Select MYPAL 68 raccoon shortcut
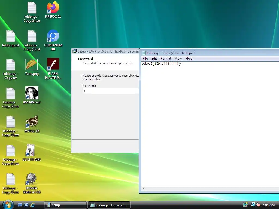The image size is (279, 209). (32, 124)
